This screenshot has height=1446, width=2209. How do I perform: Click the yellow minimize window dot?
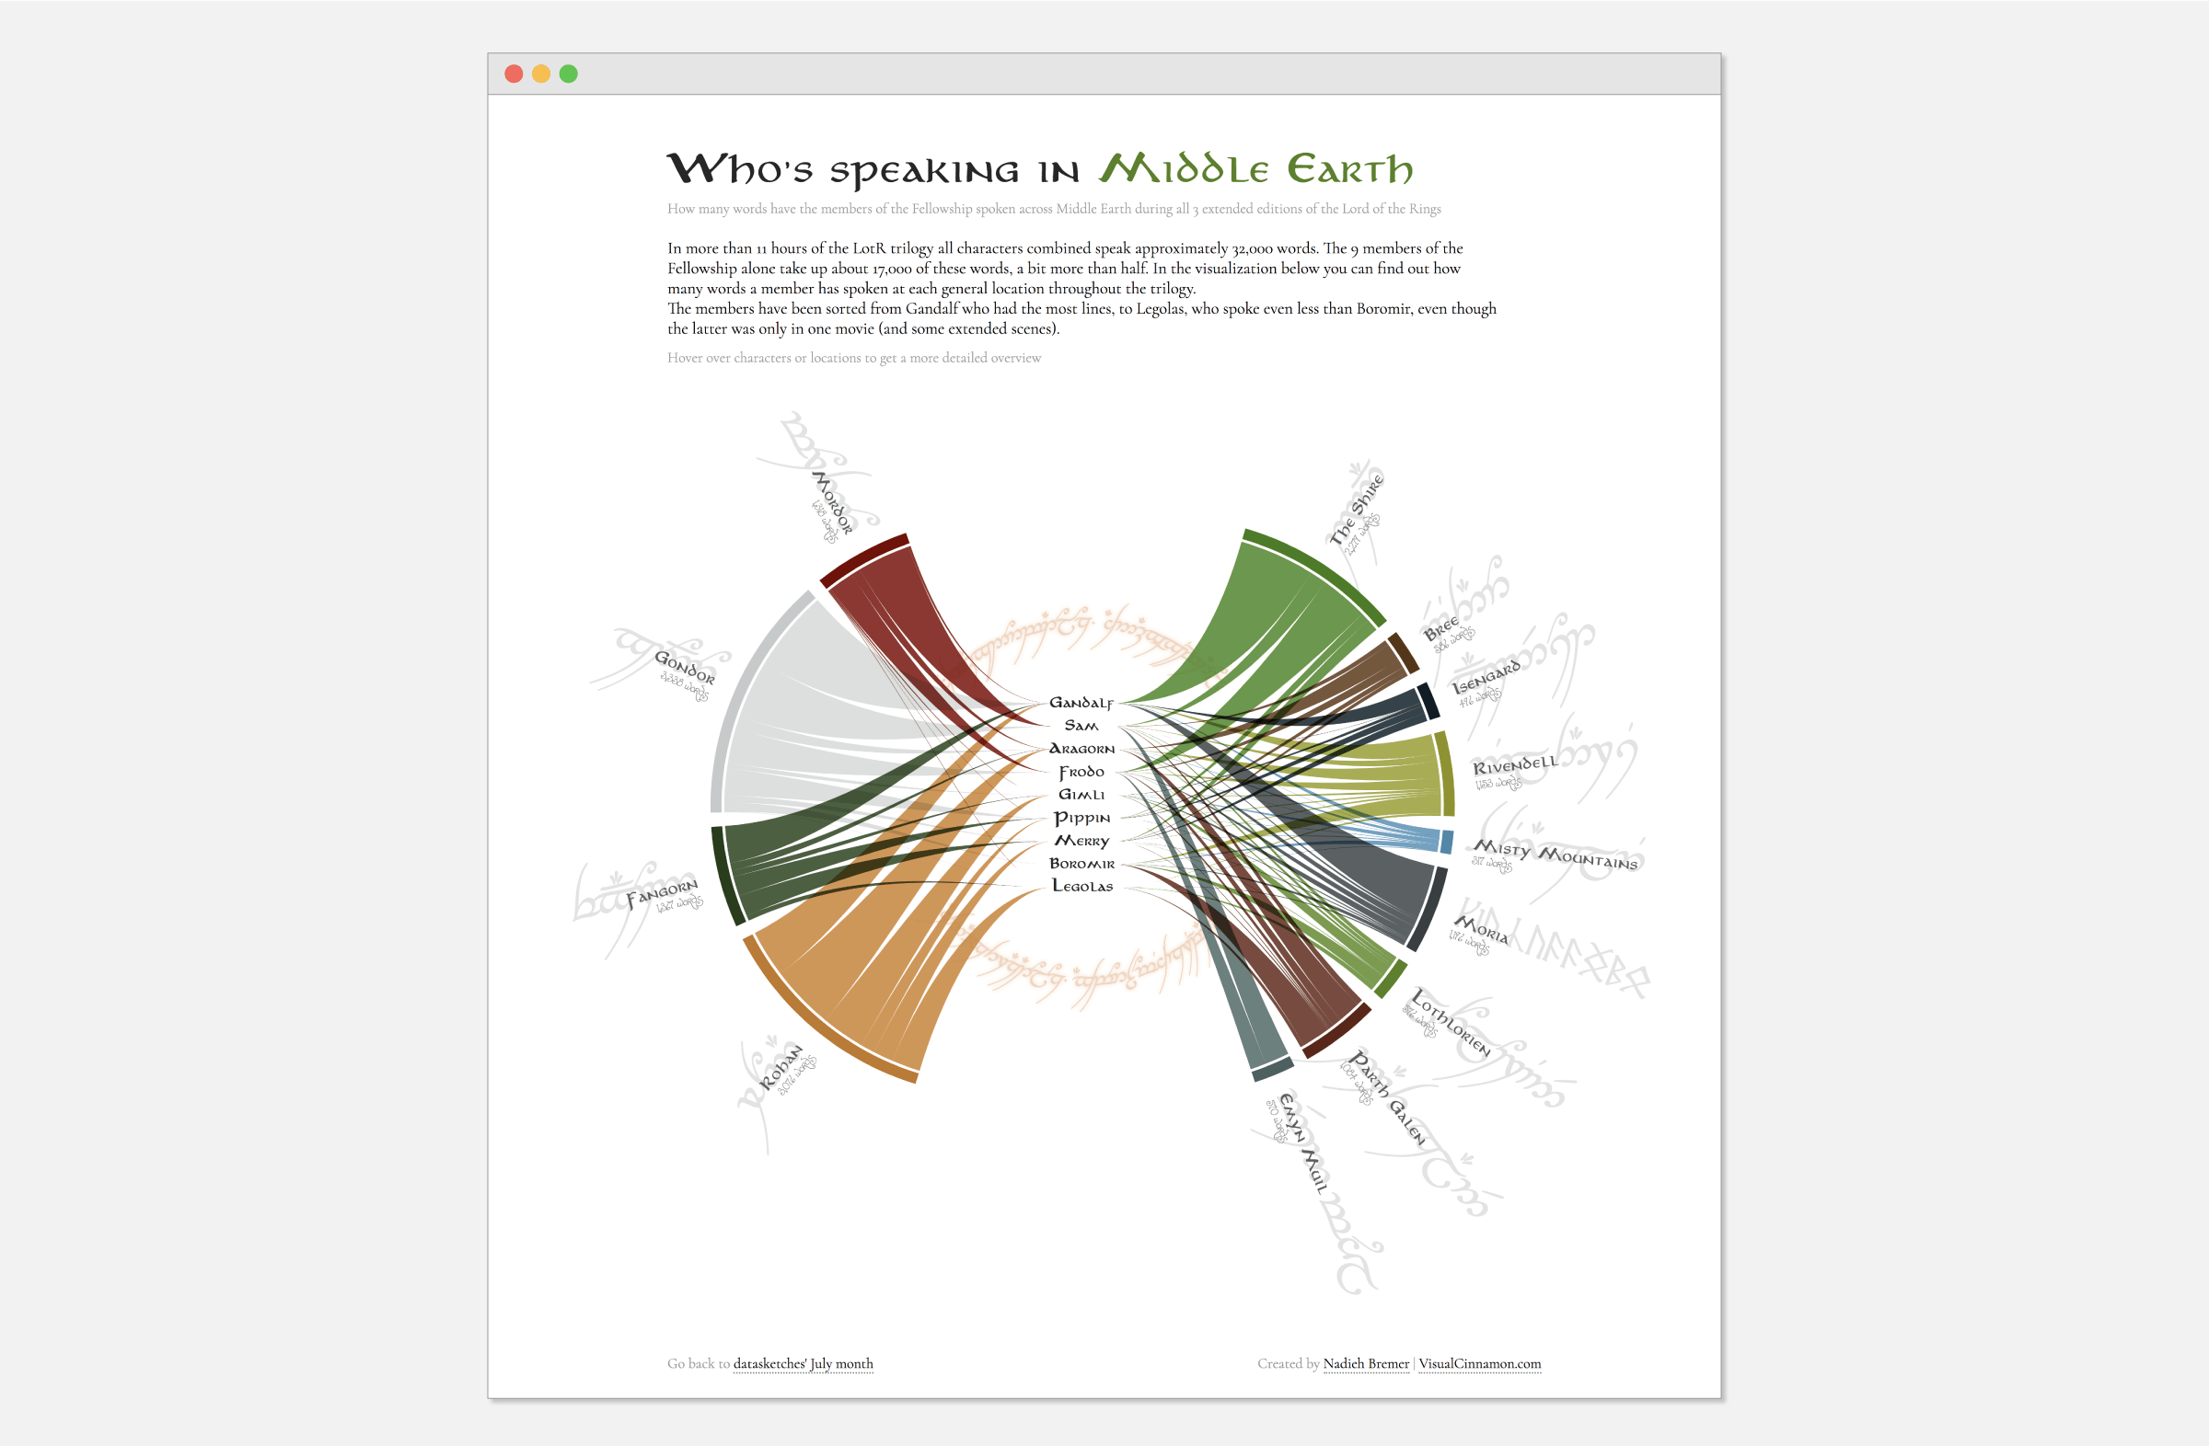(541, 75)
